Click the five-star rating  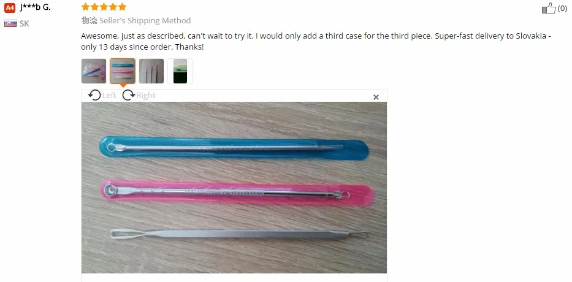click(x=104, y=7)
